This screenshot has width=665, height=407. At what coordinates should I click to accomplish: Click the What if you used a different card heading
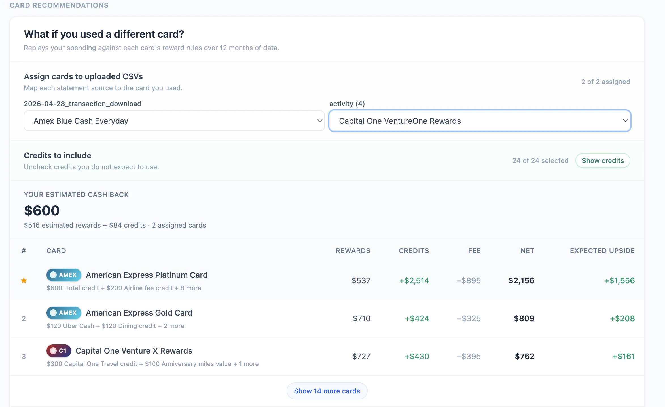[104, 34]
